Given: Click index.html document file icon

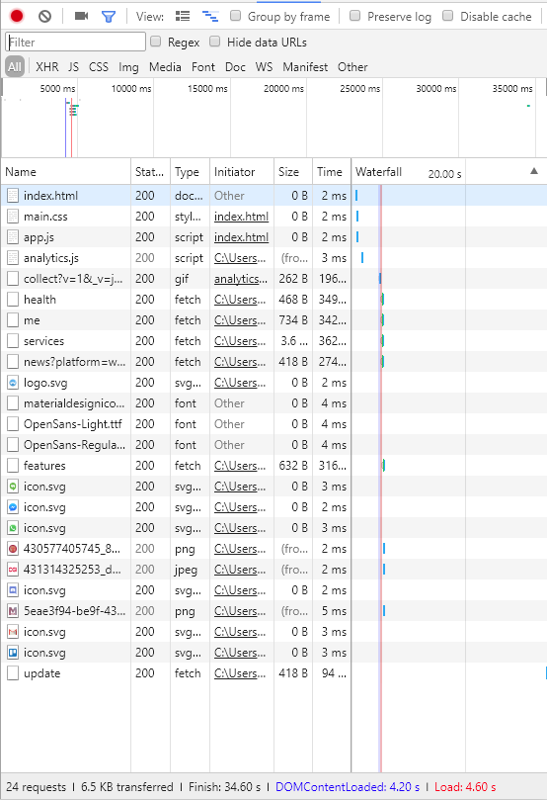Looking at the screenshot, I should [x=13, y=196].
